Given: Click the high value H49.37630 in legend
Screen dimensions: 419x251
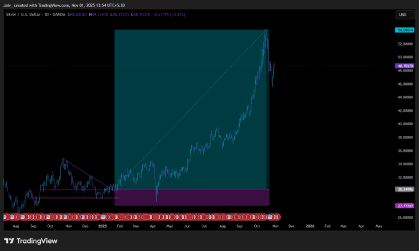Looking at the screenshot, I should pos(99,15).
